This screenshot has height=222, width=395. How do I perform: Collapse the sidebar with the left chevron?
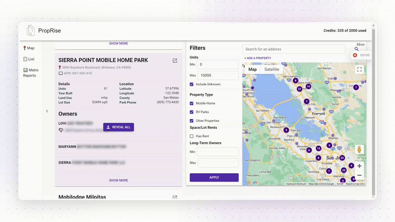pos(47,111)
